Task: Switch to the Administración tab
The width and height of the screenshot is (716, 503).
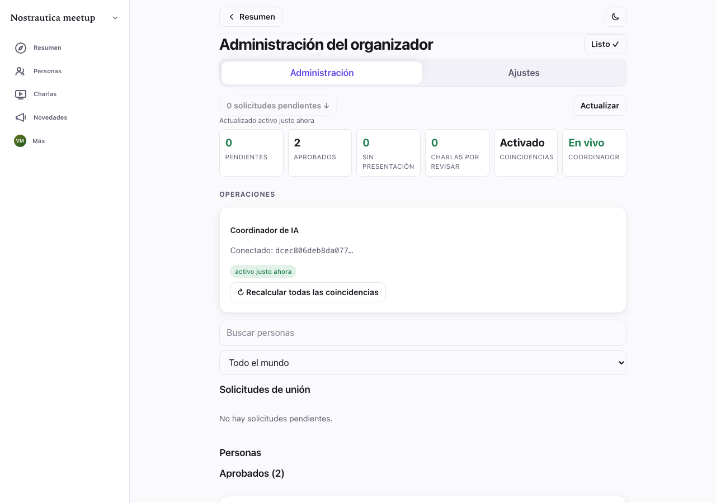Action: [x=322, y=73]
